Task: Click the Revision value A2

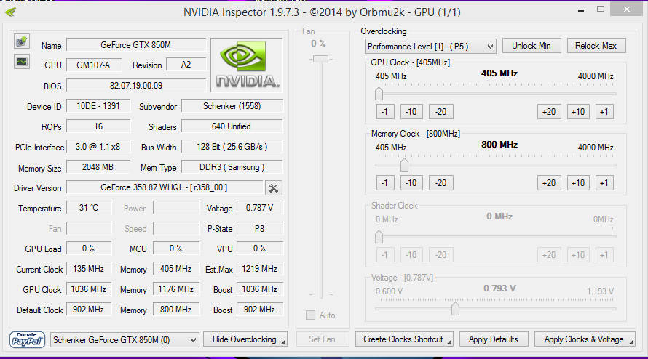Action: (x=186, y=65)
